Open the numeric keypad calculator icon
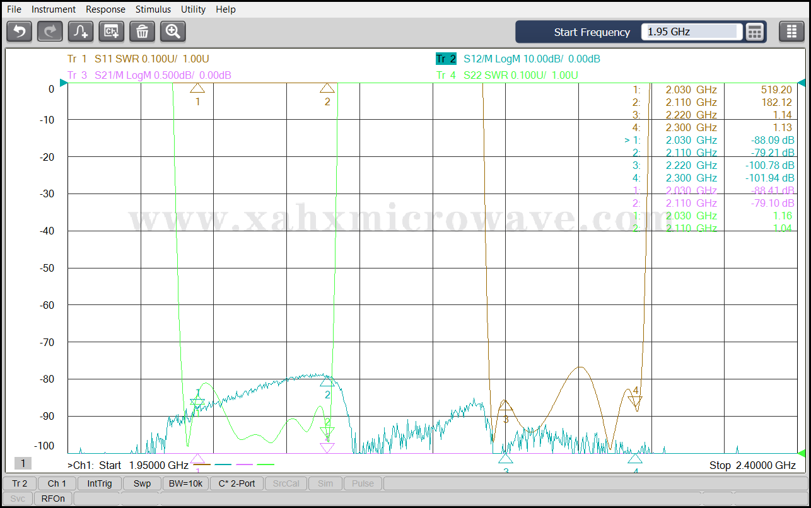 click(755, 32)
